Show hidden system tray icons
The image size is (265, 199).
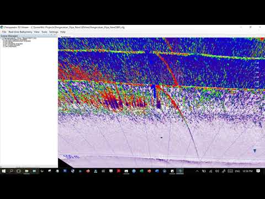pos(197,171)
